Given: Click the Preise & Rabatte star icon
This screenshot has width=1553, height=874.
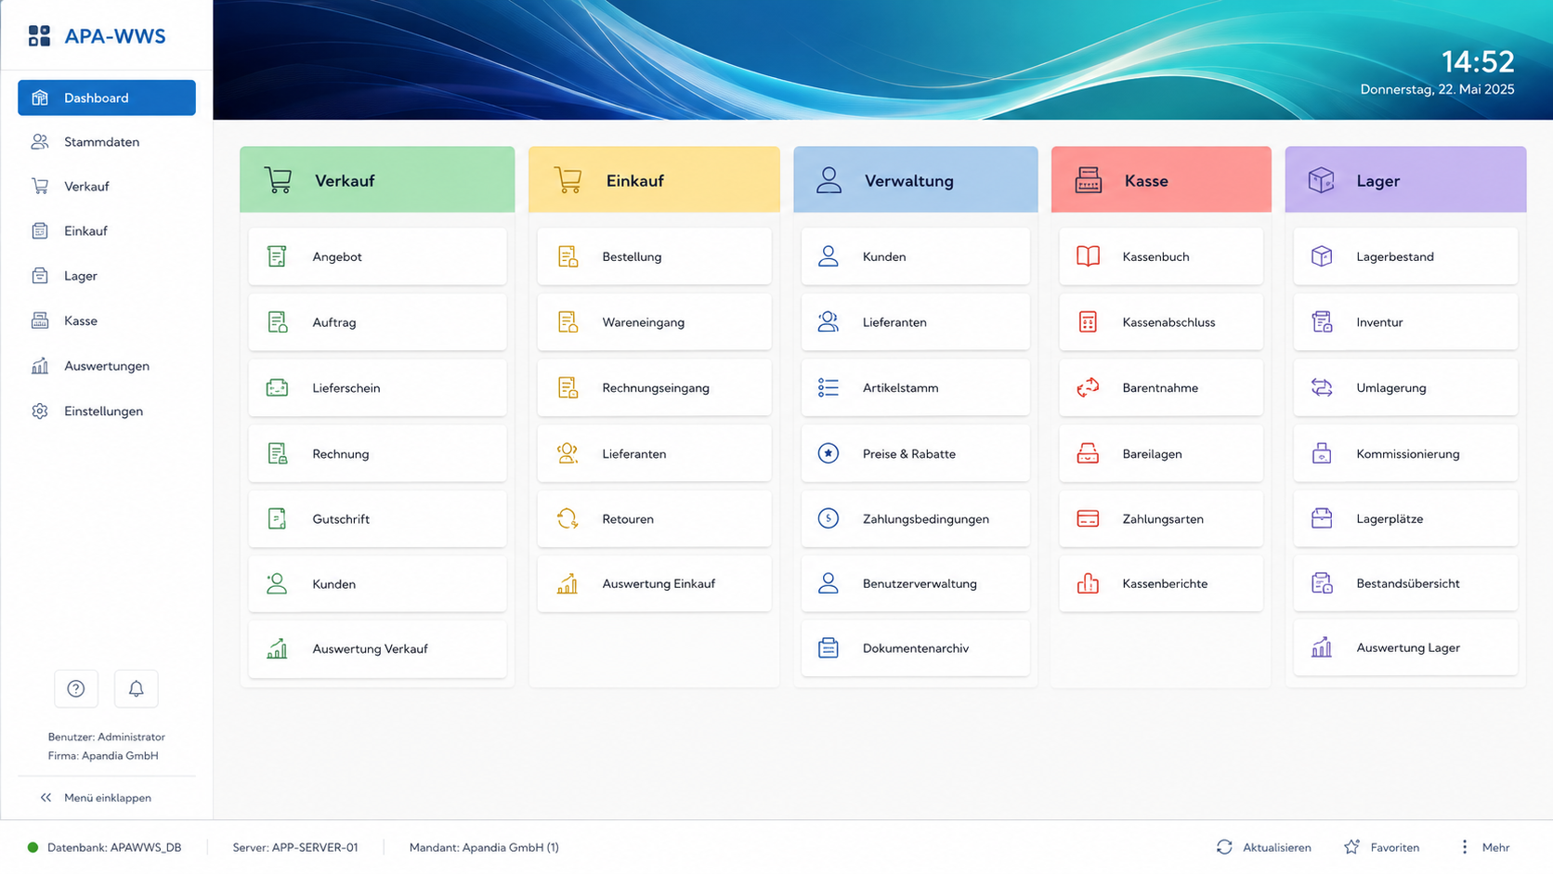Looking at the screenshot, I should (x=828, y=453).
